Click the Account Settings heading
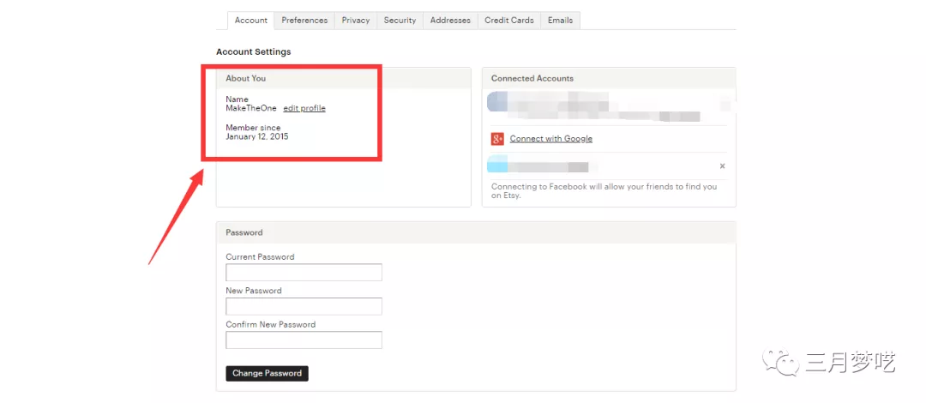Image resolution: width=926 pixels, height=403 pixels. click(253, 52)
